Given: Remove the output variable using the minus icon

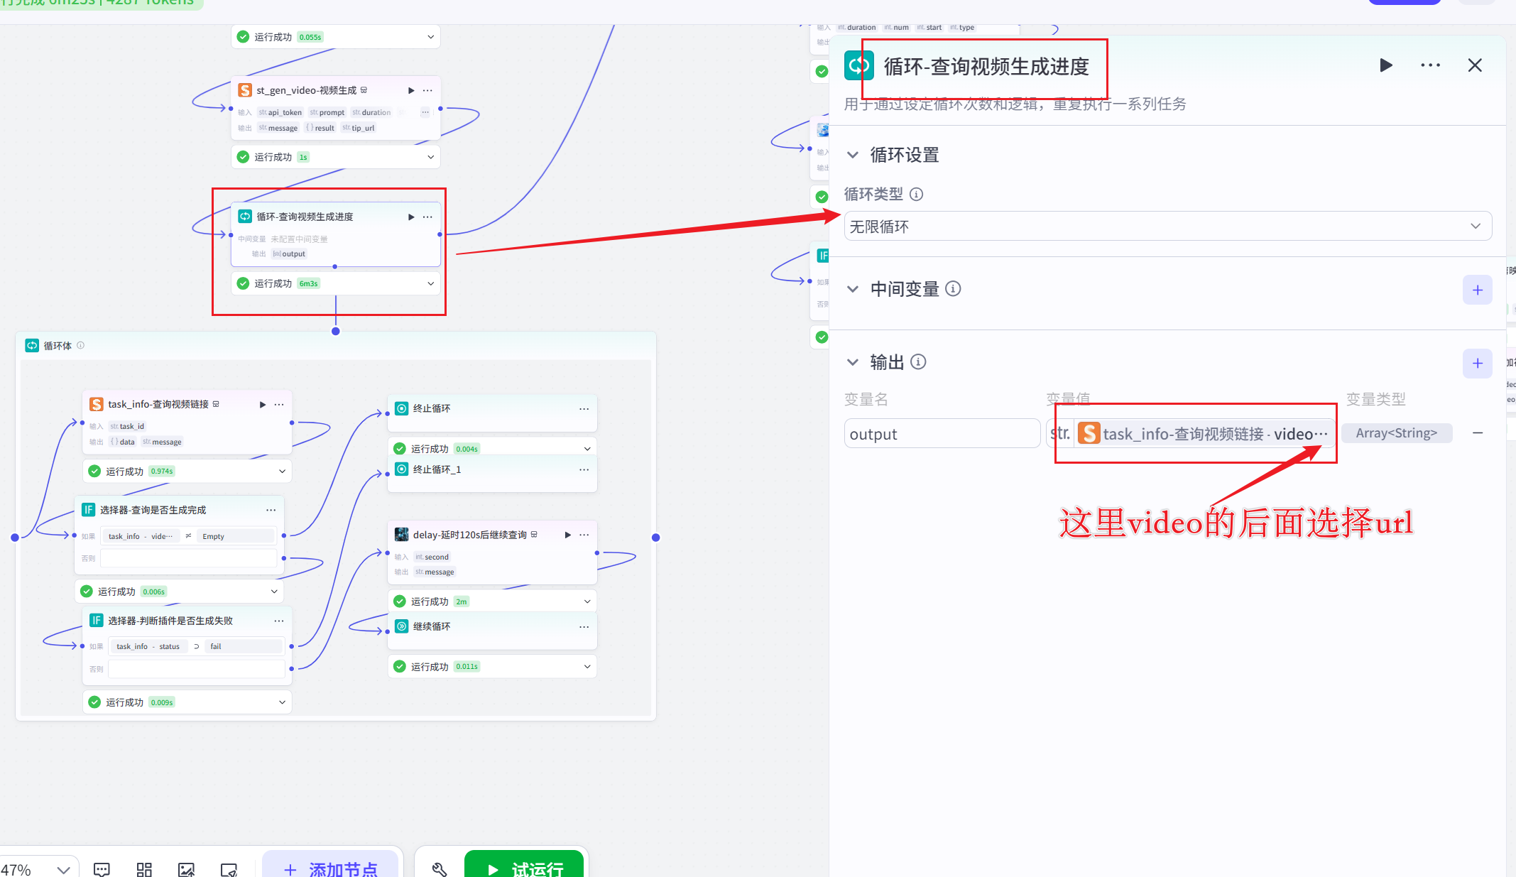Looking at the screenshot, I should coord(1478,432).
